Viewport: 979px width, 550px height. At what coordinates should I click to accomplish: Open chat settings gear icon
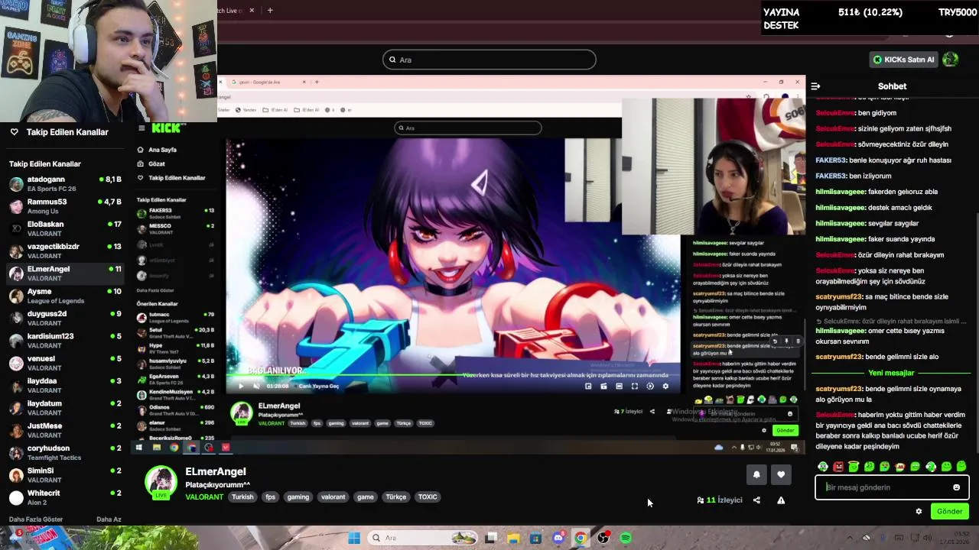(x=919, y=512)
